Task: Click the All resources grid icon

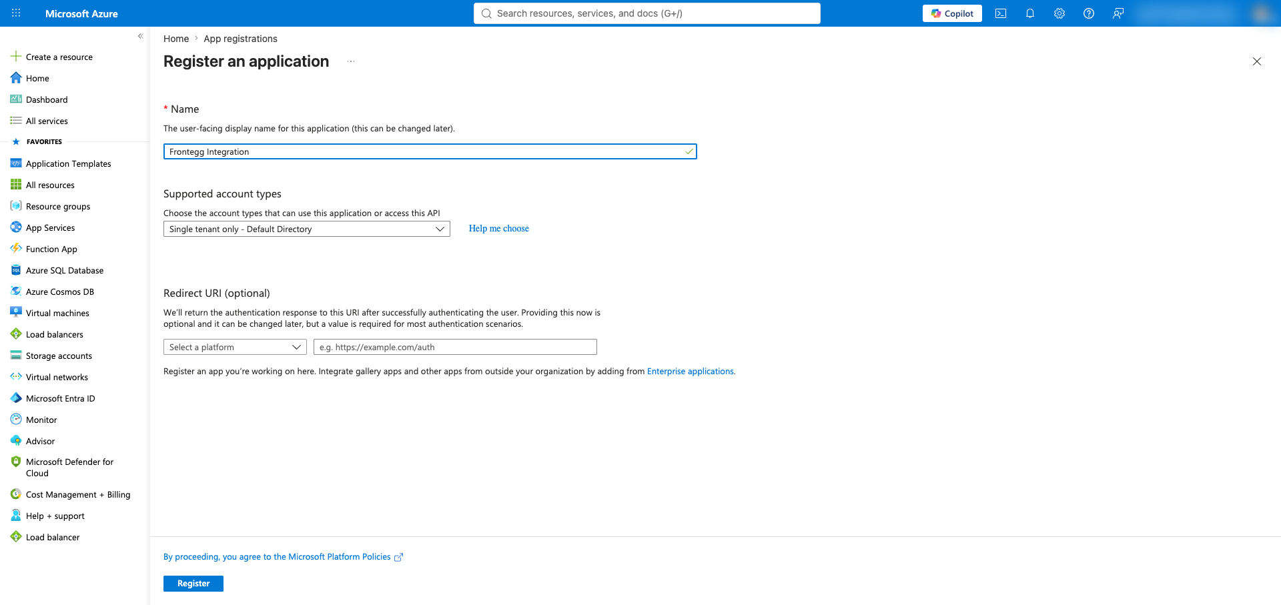Action: 16,185
